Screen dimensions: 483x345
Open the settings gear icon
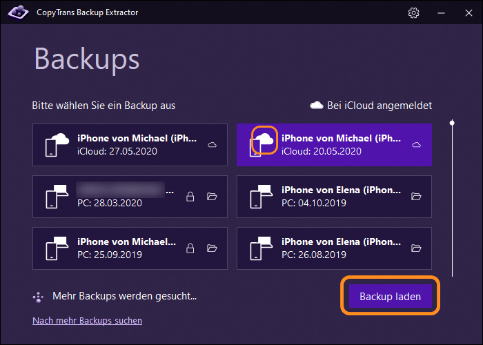tap(413, 12)
